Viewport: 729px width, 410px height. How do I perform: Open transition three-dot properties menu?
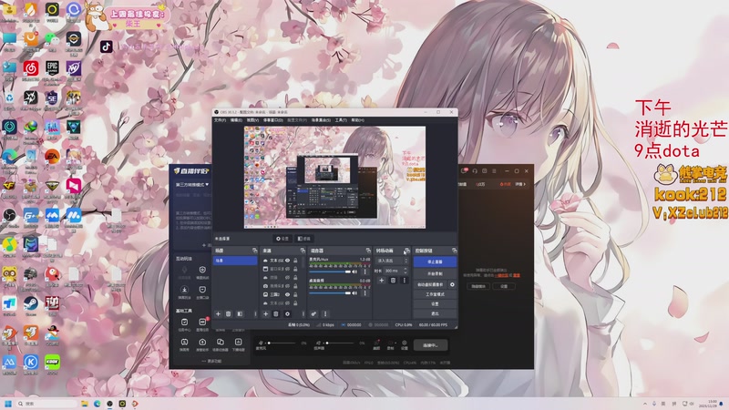[405, 281]
